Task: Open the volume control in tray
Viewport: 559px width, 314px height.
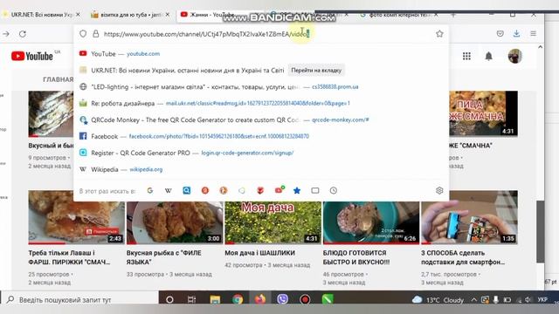Action: pyautogui.click(x=528, y=300)
